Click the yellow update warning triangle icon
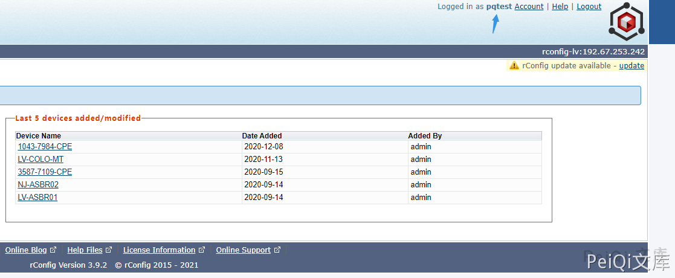This screenshot has height=278, width=675. [x=514, y=65]
